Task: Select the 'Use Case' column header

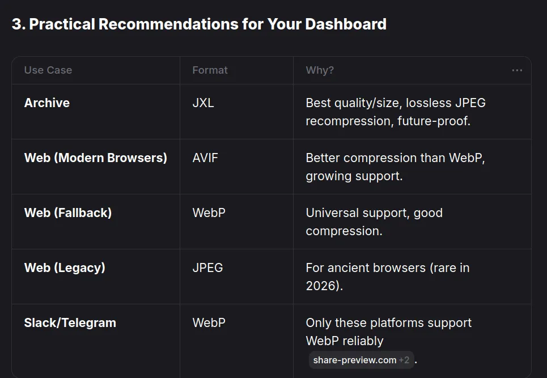Action: pos(48,70)
